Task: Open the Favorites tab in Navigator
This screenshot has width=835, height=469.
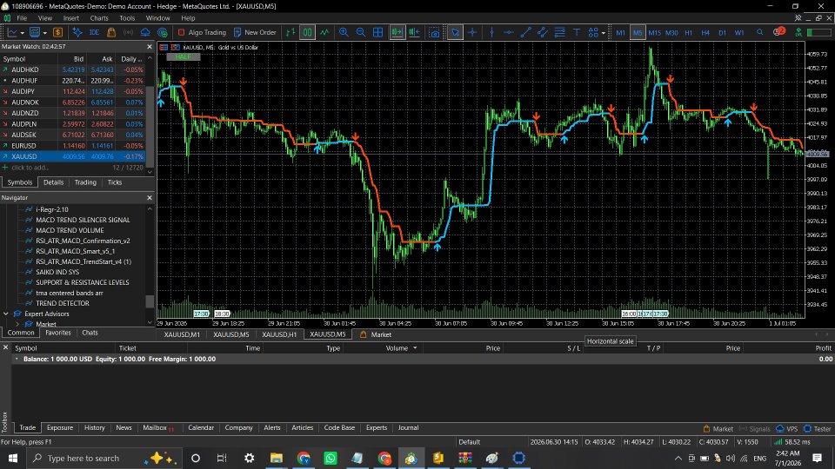Action: (58, 333)
